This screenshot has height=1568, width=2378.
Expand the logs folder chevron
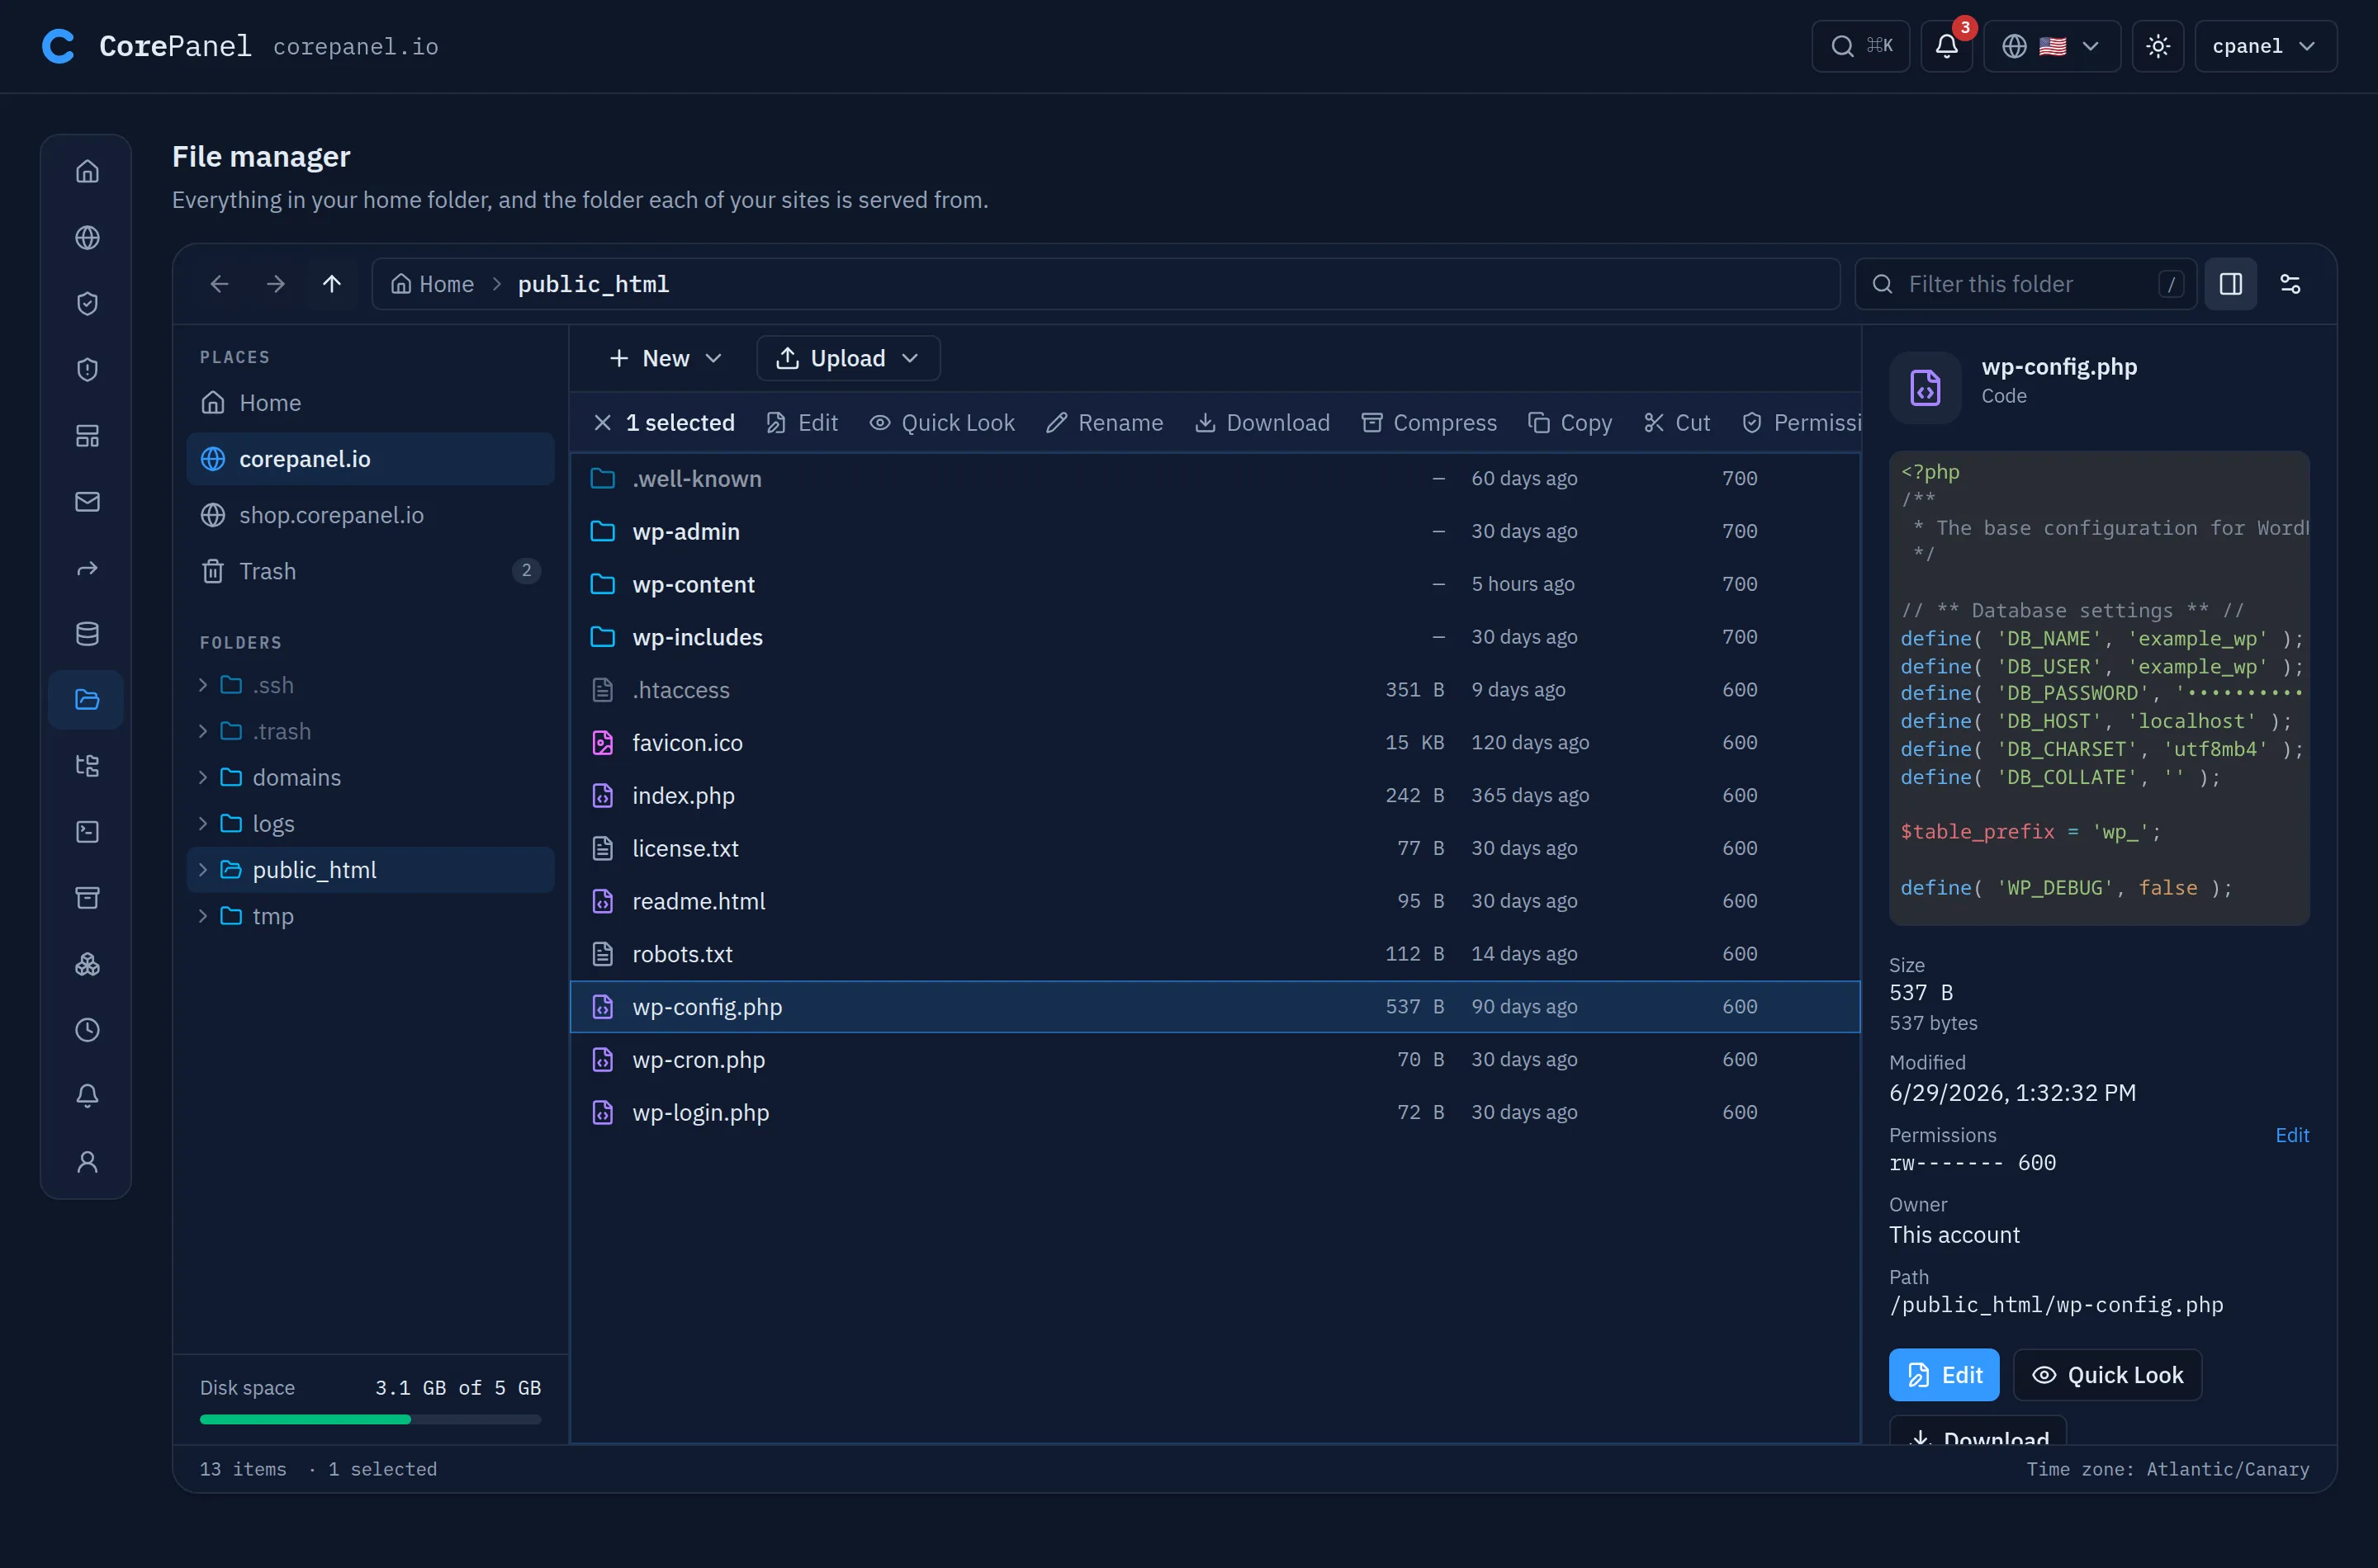203,823
